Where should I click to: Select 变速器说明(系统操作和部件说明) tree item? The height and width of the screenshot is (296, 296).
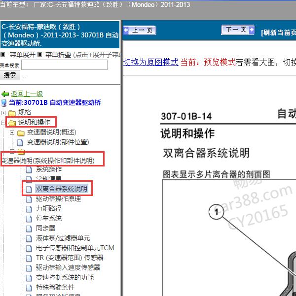pyautogui.click(x=48, y=161)
